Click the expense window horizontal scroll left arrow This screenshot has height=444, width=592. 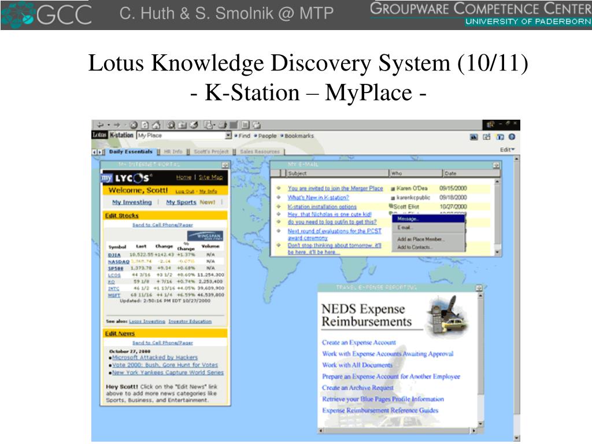(321, 430)
